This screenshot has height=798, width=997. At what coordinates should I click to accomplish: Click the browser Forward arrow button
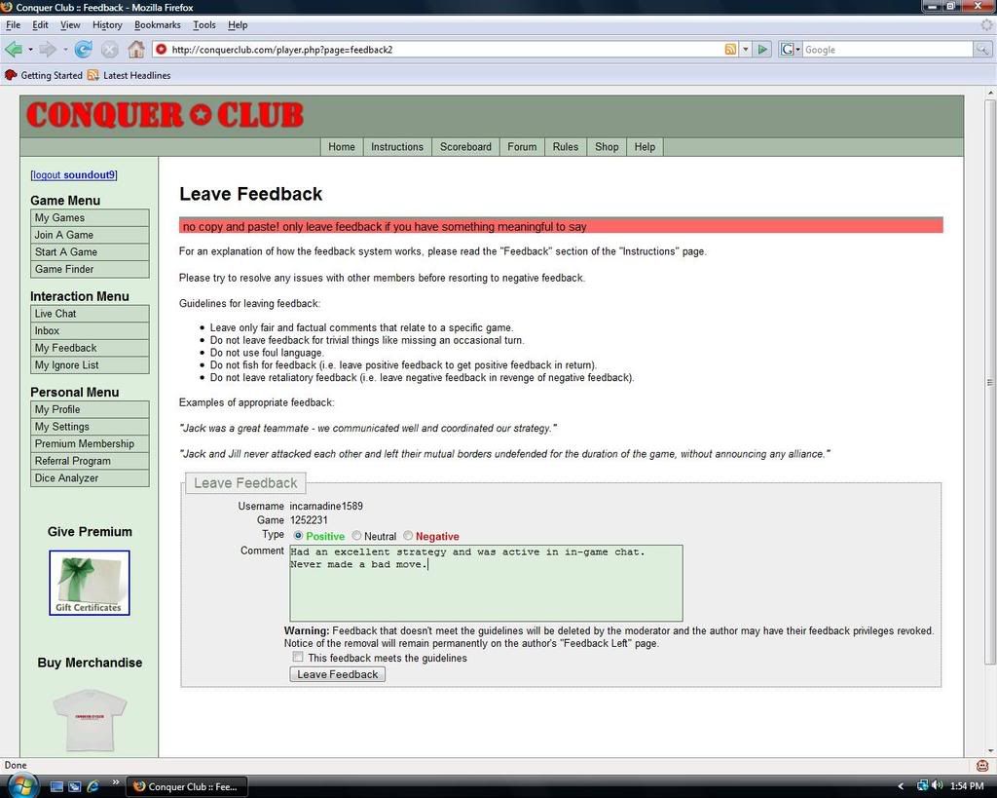point(47,49)
